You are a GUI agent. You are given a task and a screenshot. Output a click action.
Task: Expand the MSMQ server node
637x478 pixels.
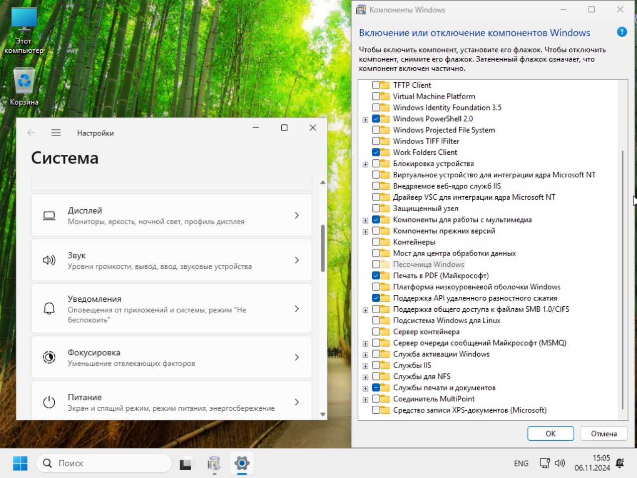365,344
